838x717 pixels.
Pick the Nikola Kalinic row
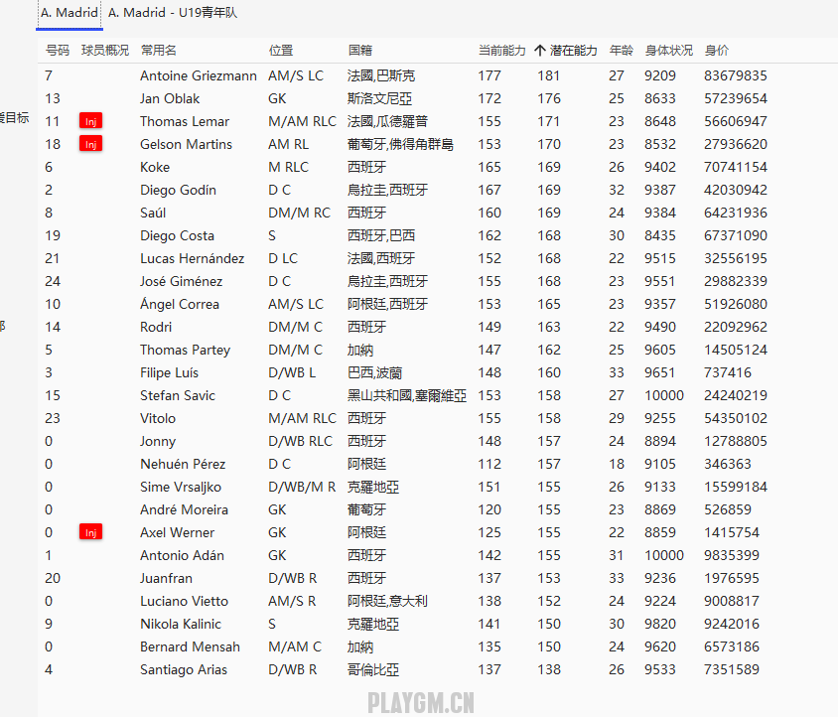181,624
